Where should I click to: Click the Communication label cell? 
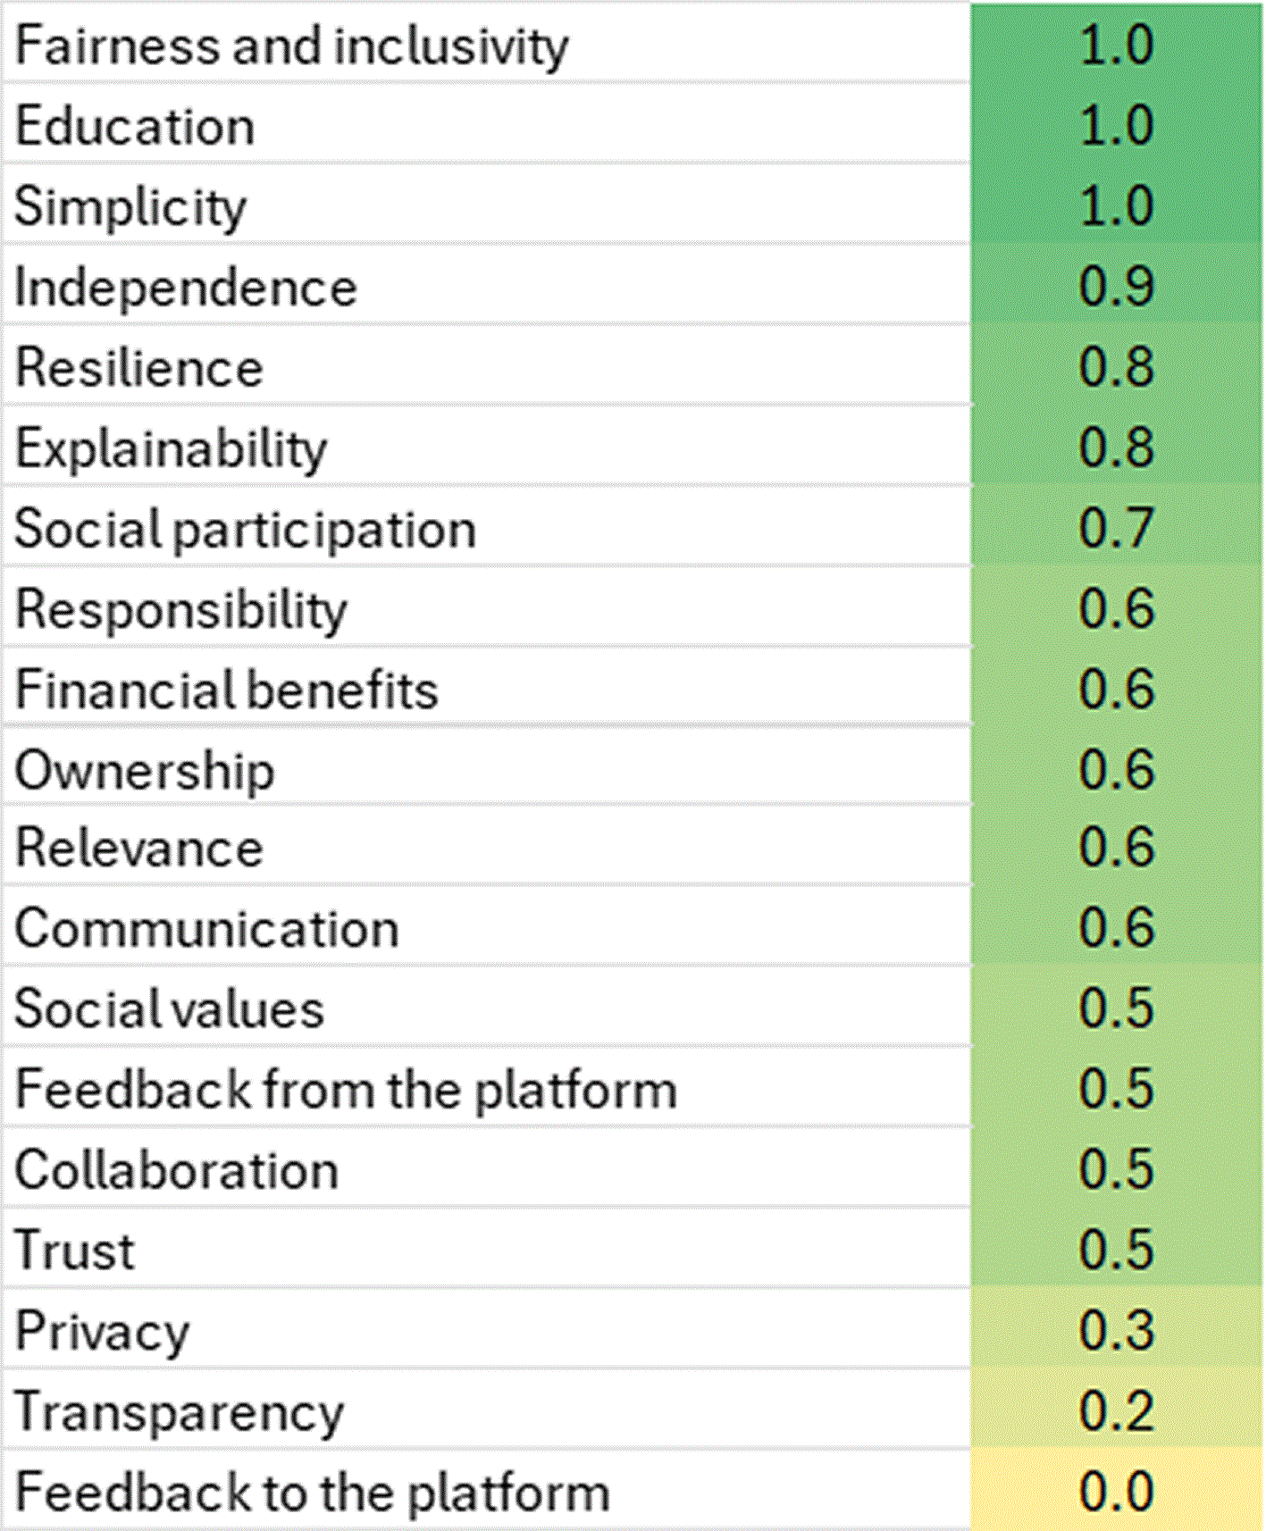click(486, 926)
